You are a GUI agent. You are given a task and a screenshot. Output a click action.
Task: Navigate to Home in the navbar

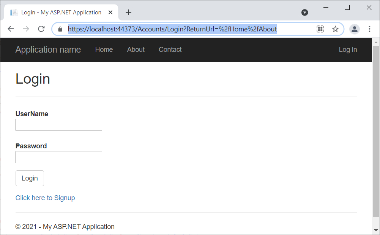(104, 50)
